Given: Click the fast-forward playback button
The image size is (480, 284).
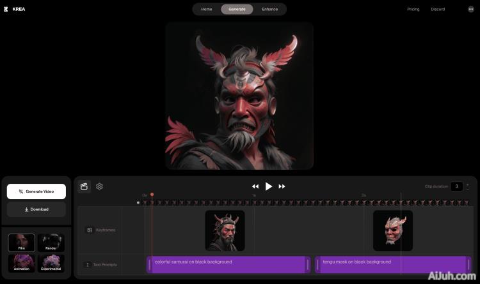Looking at the screenshot, I should pos(282,186).
